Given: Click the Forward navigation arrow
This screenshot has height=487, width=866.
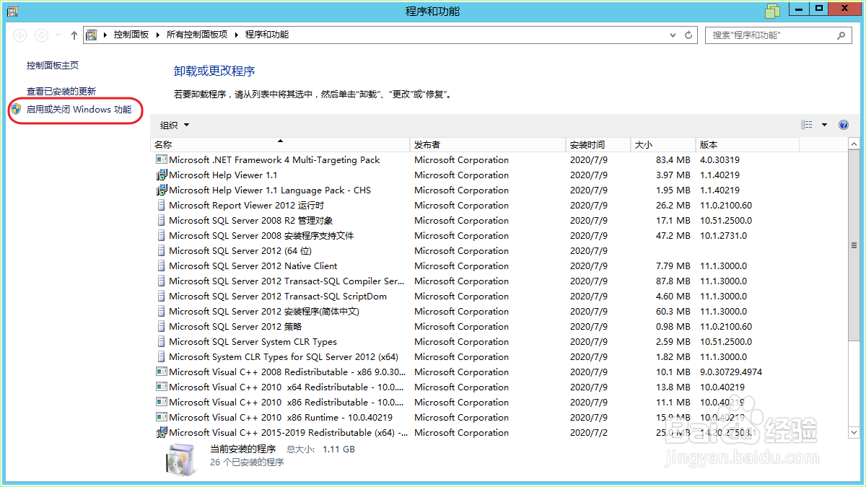Looking at the screenshot, I should (41, 34).
